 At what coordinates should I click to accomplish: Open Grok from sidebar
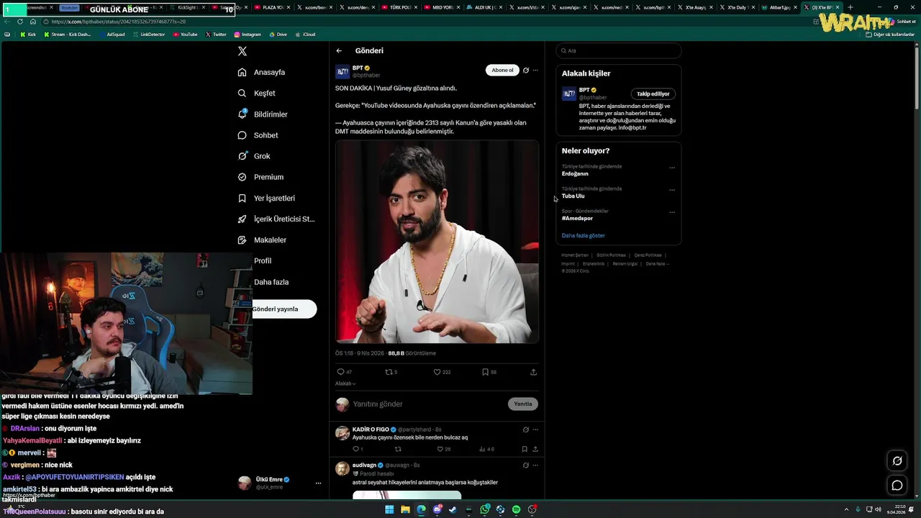[254, 156]
